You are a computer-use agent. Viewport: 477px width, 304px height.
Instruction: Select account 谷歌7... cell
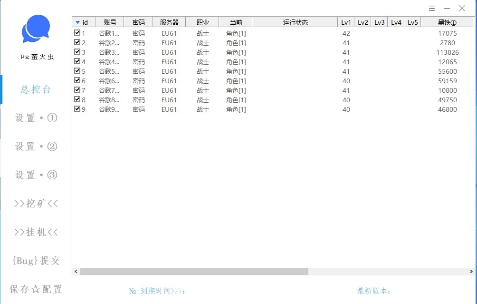[109, 90]
